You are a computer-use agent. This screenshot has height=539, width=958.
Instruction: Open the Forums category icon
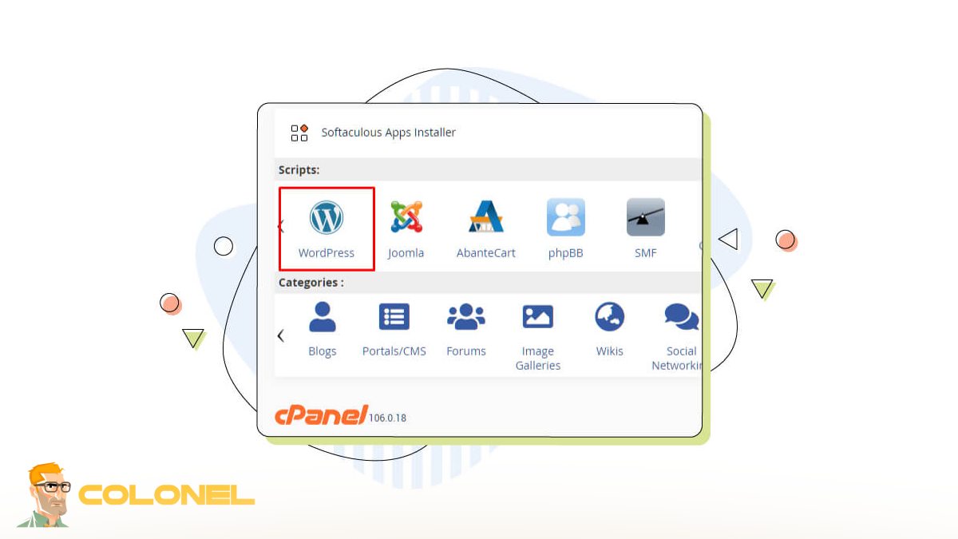[x=465, y=317]
